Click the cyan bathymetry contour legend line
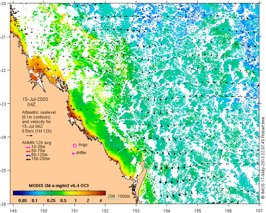The height and width of the screenshot is (213, 266). [114, 199]
